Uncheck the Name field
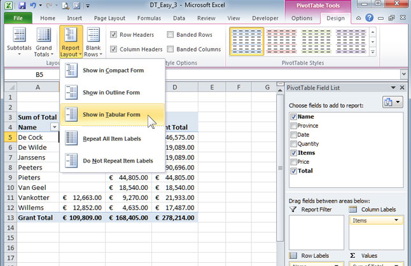 point(293,117)
